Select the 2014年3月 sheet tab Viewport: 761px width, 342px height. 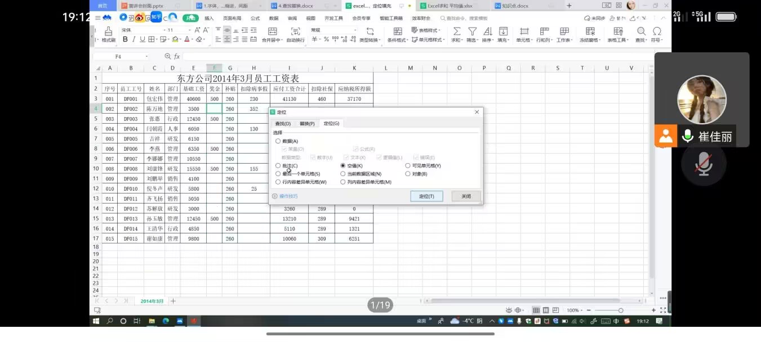(x=152, y=301)
